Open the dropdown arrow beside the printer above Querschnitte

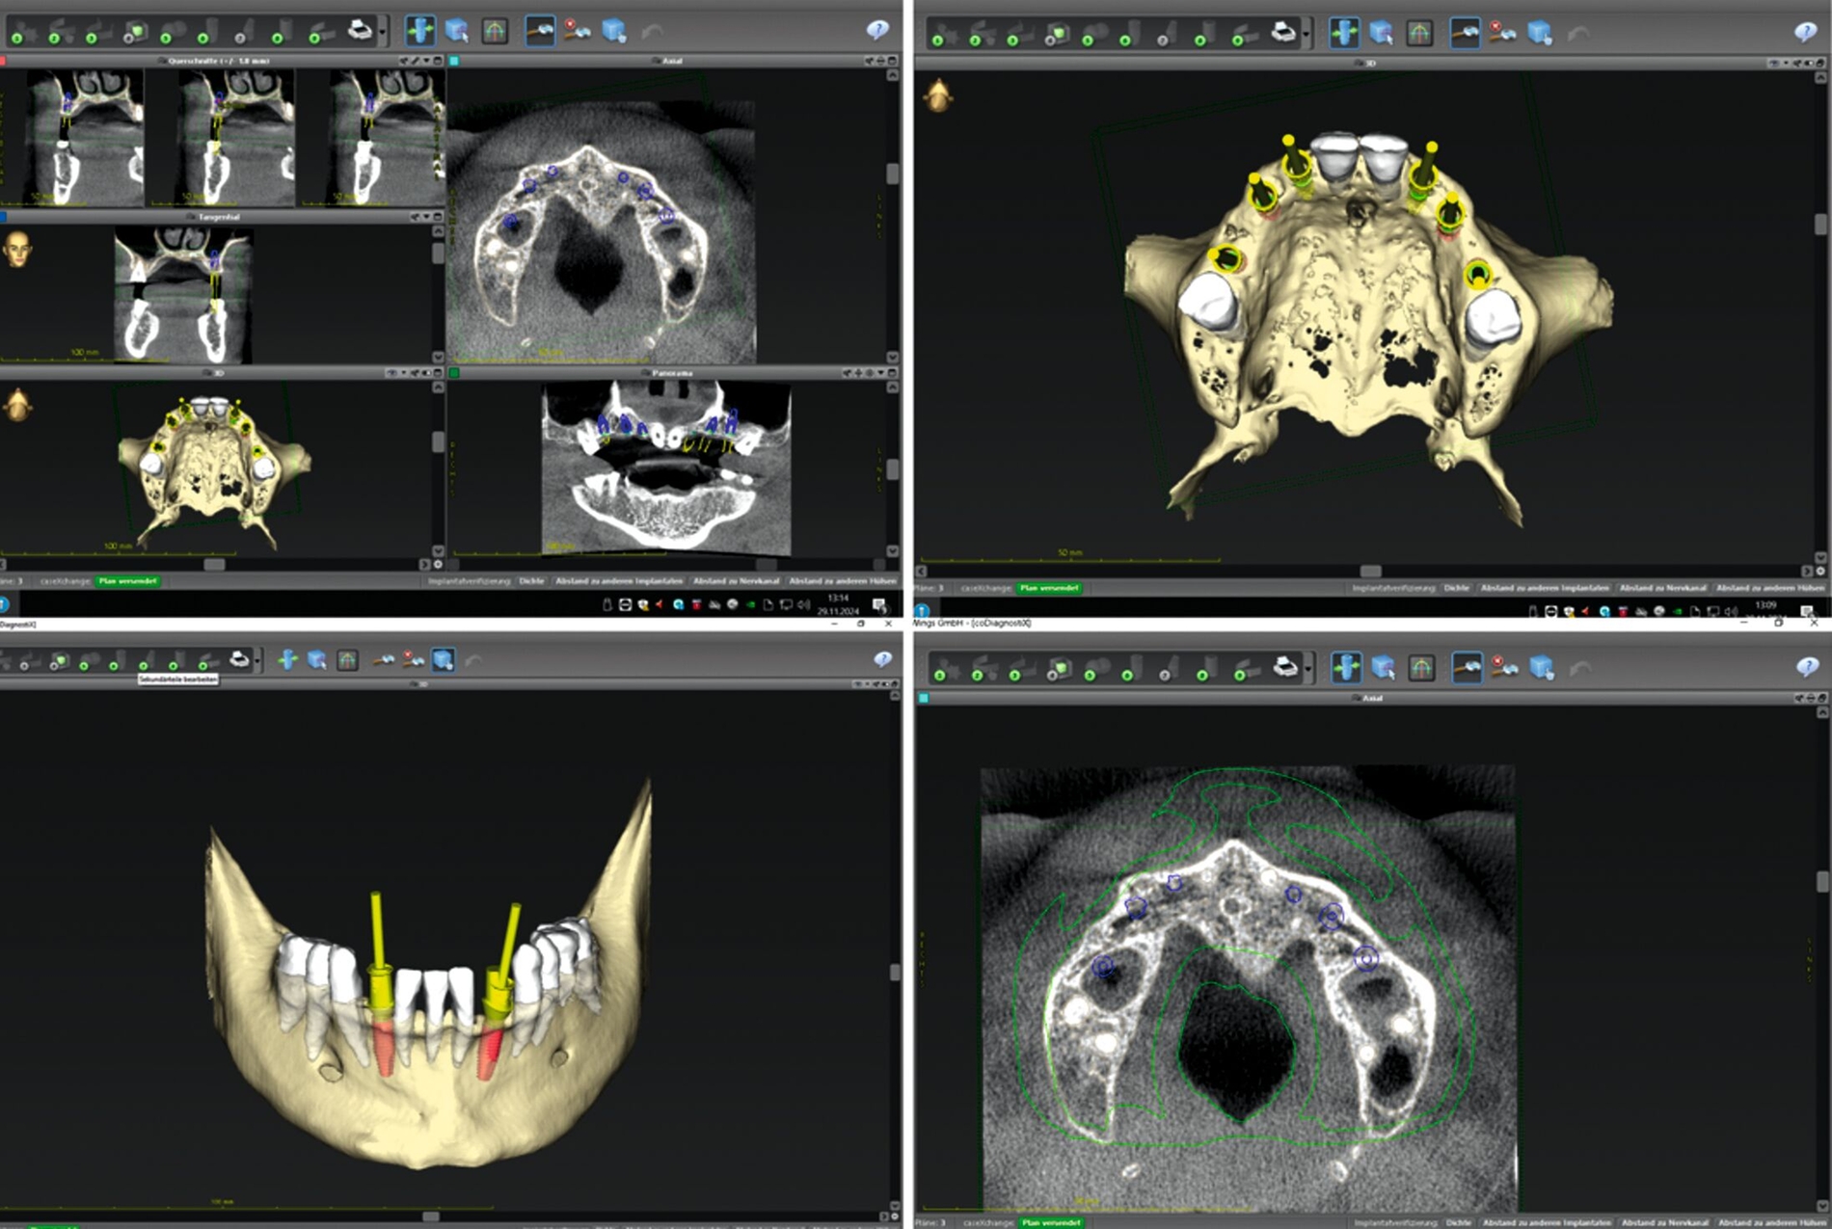383,33
